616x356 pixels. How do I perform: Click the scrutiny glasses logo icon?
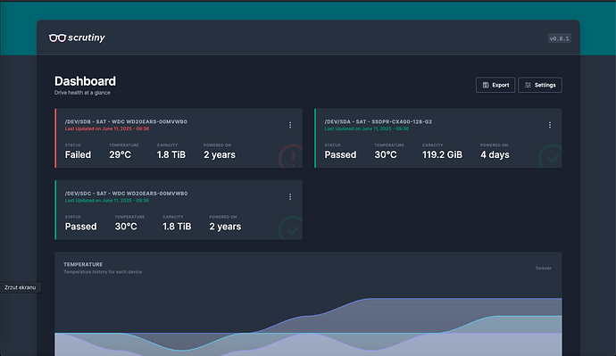(57, 37)
